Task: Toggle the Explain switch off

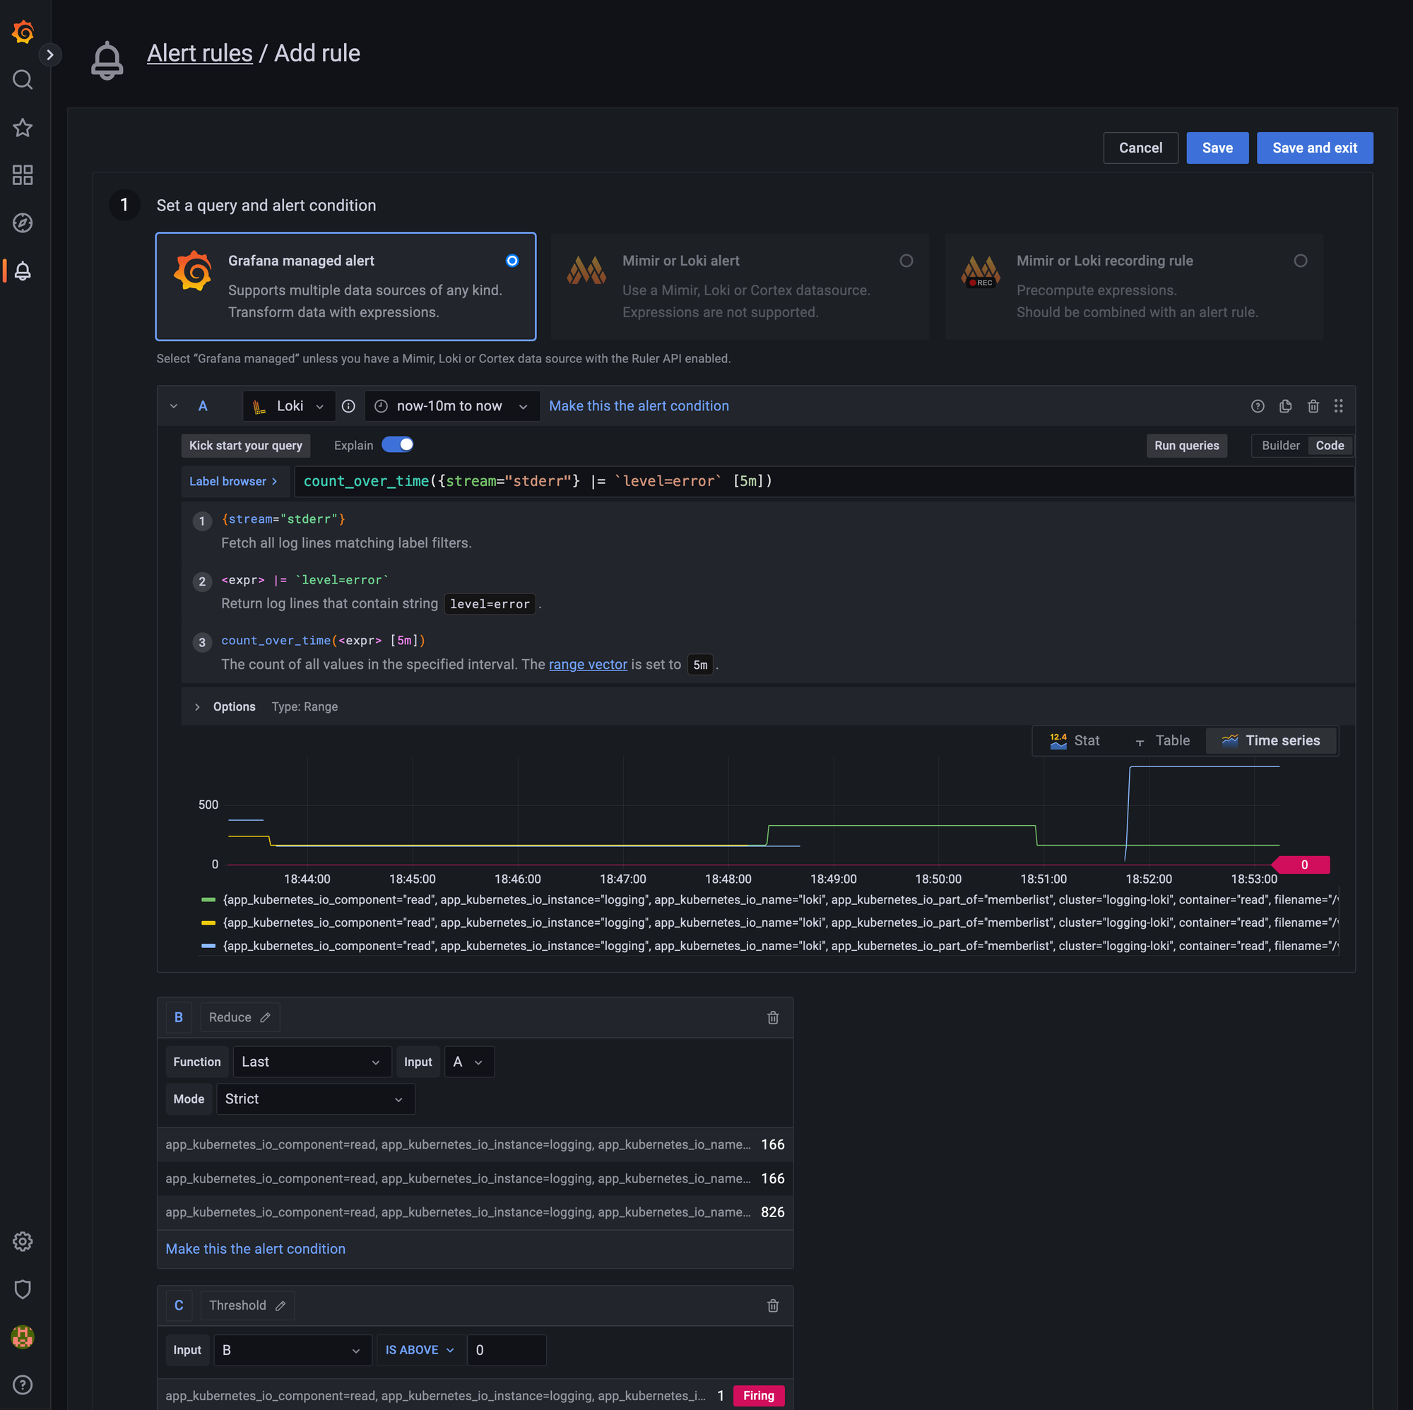Action: (x=398, y=444)
